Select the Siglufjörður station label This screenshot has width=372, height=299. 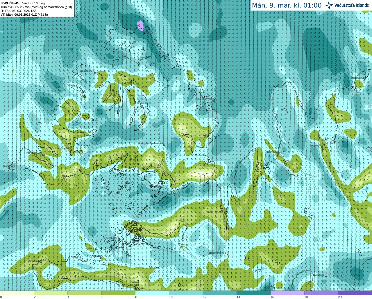tap(357, 78)
